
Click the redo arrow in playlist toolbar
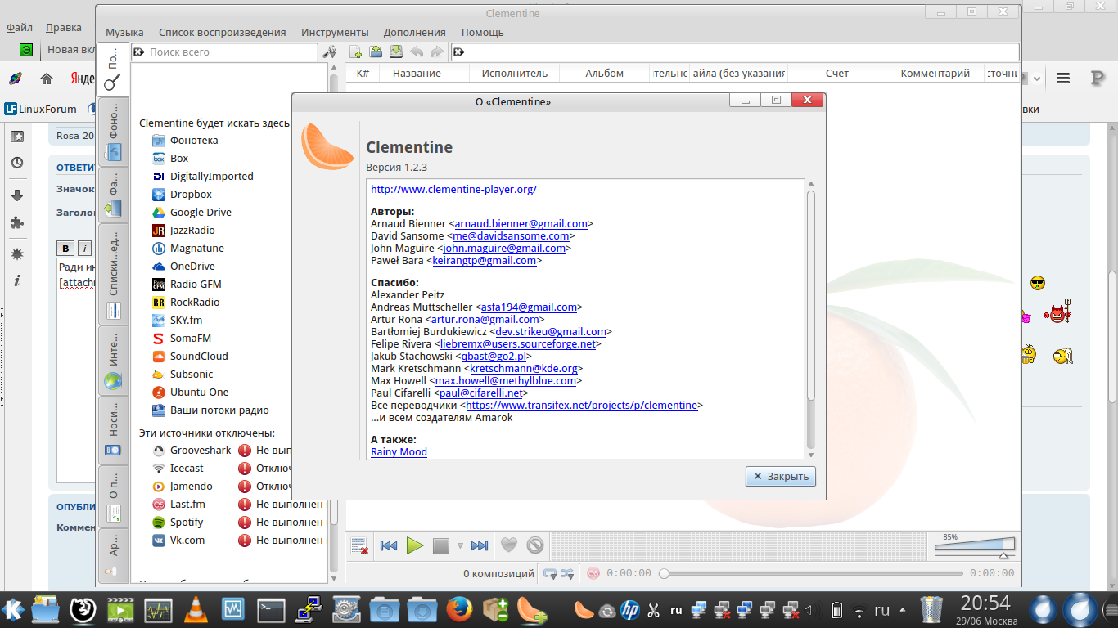(x=437, y=52)
